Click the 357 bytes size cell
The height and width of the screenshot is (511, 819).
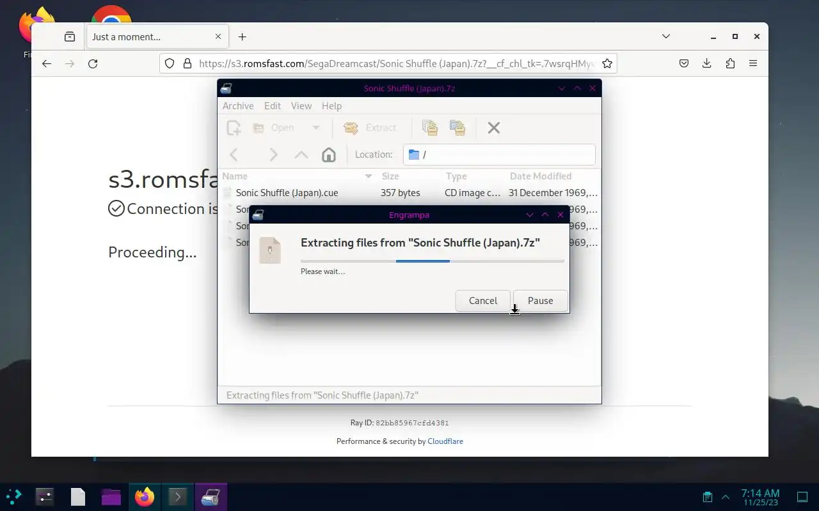401,193
